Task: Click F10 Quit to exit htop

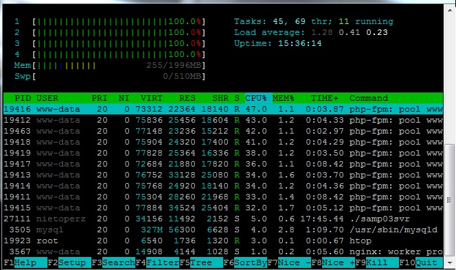Action: pyautogui.click(x=421, y=262)
